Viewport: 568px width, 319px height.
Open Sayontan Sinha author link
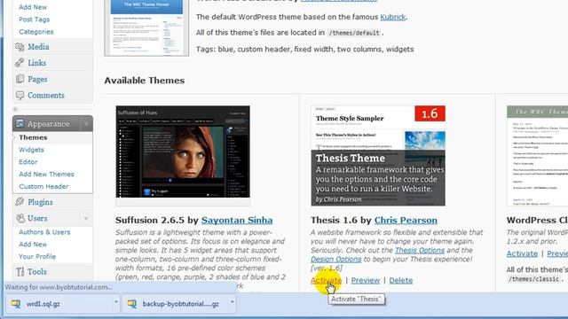click(237, 221)
